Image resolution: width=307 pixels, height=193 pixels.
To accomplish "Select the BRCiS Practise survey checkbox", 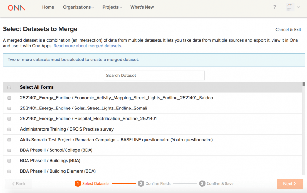I will (9, 129).
